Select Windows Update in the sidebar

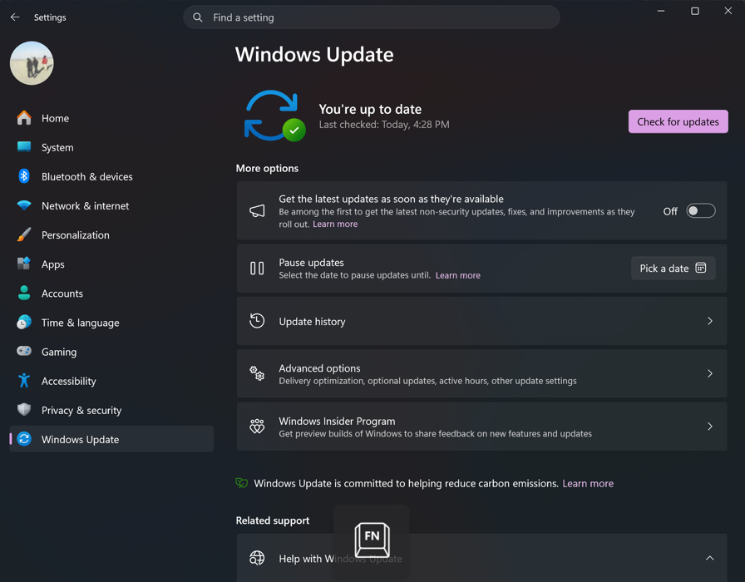111,440
